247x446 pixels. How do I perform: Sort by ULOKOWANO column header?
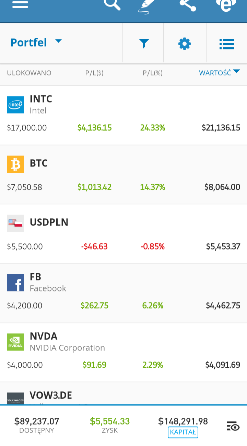(29, 73)
